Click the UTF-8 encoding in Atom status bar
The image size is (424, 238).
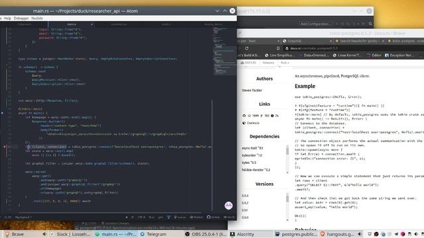click(x=141, y=217)
